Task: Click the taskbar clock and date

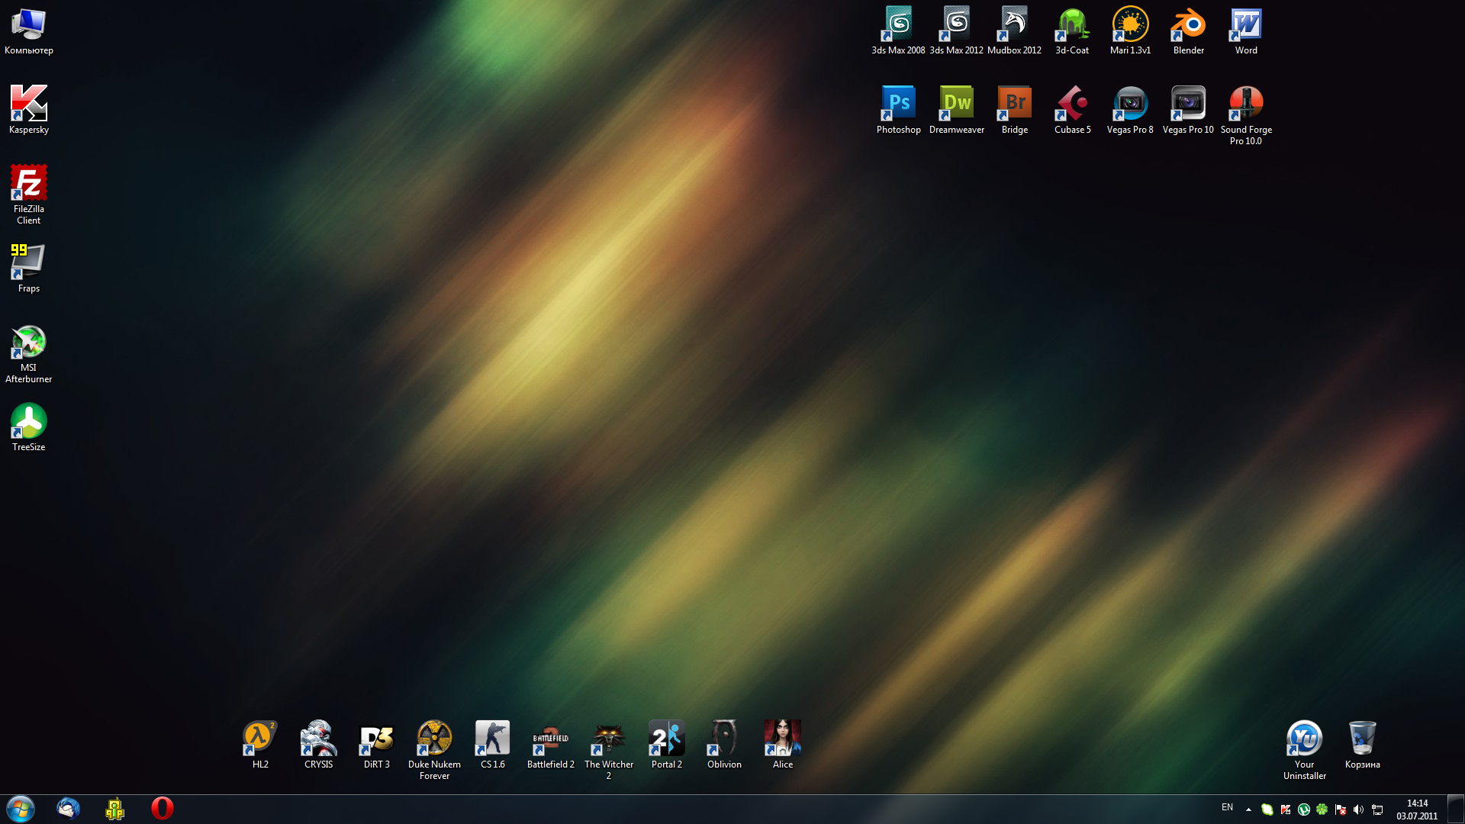Action: [x=1417, y=810]
